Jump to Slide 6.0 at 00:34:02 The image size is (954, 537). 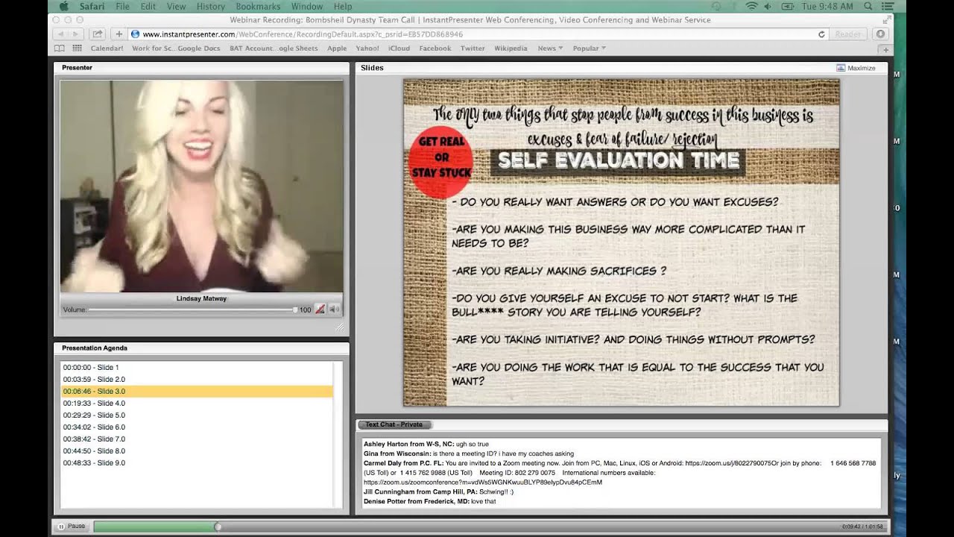point(197,427)
